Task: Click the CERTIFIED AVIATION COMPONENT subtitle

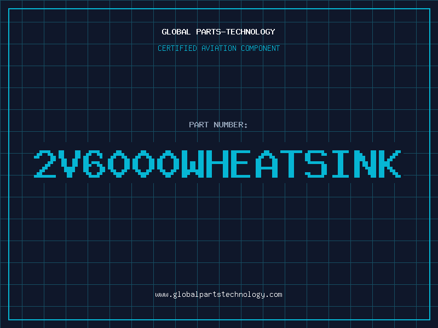Action: click(218, 48)
